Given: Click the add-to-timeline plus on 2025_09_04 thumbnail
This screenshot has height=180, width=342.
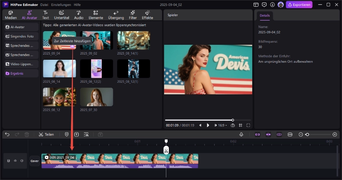Looking at the screenshot, I should point(72,46).
